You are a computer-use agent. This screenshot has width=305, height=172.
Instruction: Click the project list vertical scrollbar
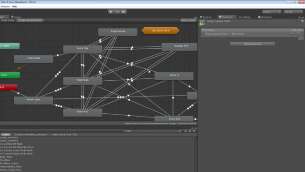click(196, 154)
